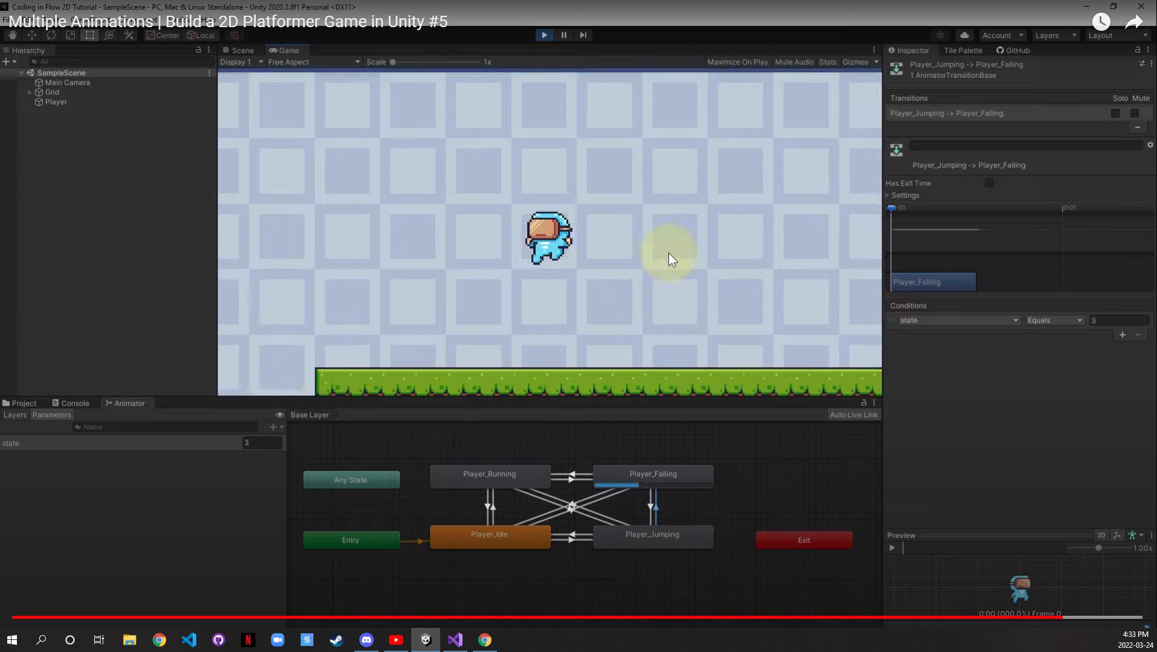The image size is (1157, 652).
Task: Select the Any State node
Action: tap(351, 480)
